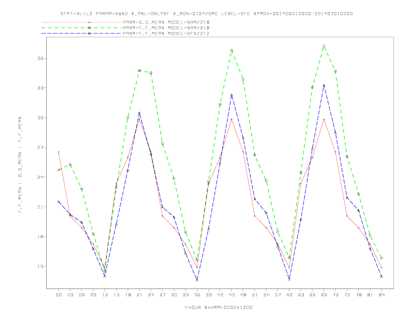Click x-axis forecast hour label 57
The width and height of the screenshot is (416, 321).
(278, 295)
